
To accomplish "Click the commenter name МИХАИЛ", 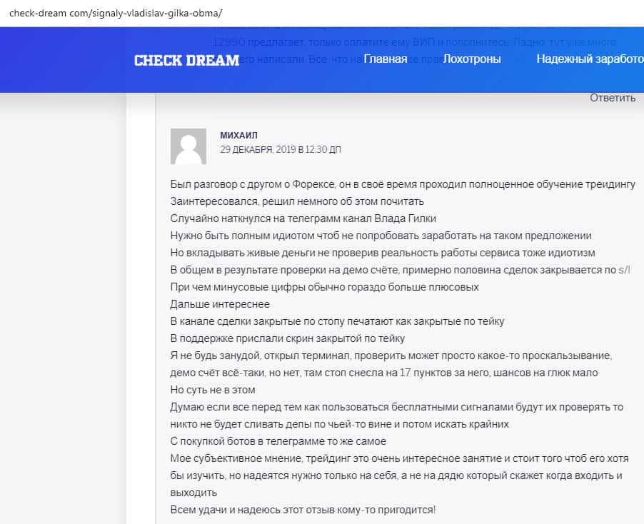I will click(x=238, y=135).
